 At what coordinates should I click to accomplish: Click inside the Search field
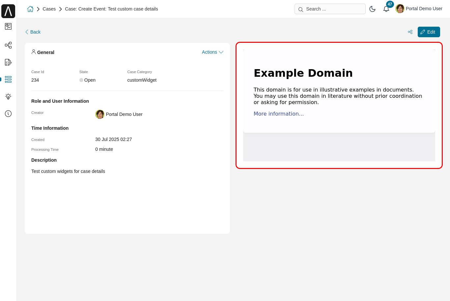pos(329,9)
